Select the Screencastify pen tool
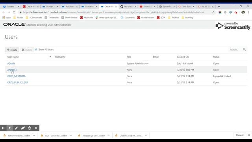The width and height of the screenshot is (252, 142). point(16,128)
